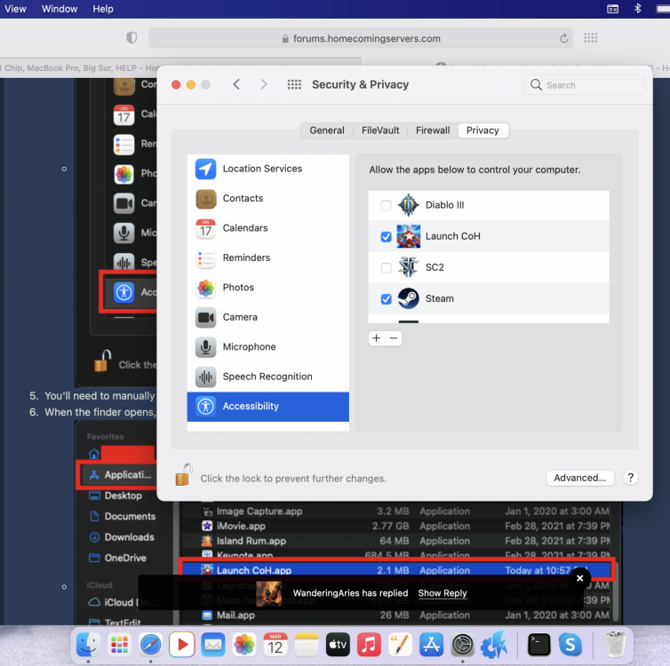Select Location Services in the sidebar

pos(261,169)
